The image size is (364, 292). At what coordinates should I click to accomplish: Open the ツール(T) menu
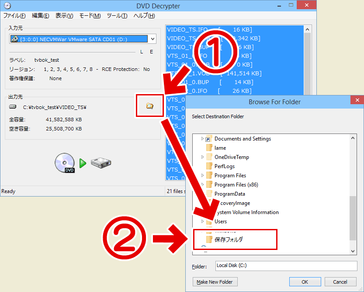click(117, 16)
